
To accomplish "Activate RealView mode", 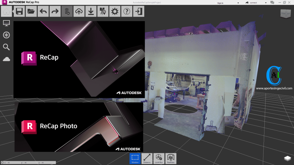I will coord(171,158).
